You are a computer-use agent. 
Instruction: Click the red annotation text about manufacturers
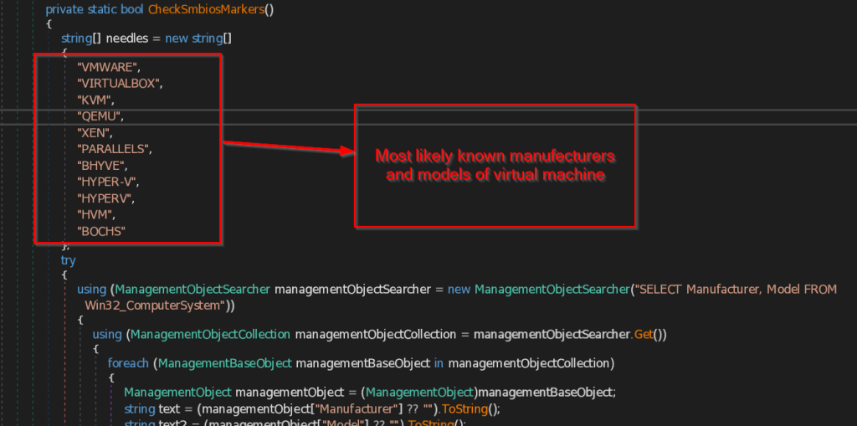click(x=495, y=166)
